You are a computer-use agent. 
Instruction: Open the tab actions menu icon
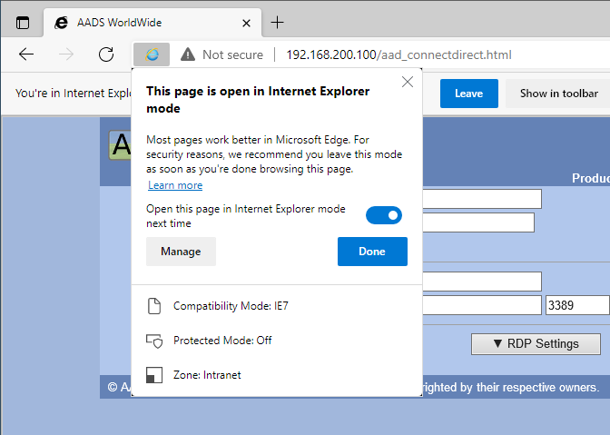coord(23,23)
